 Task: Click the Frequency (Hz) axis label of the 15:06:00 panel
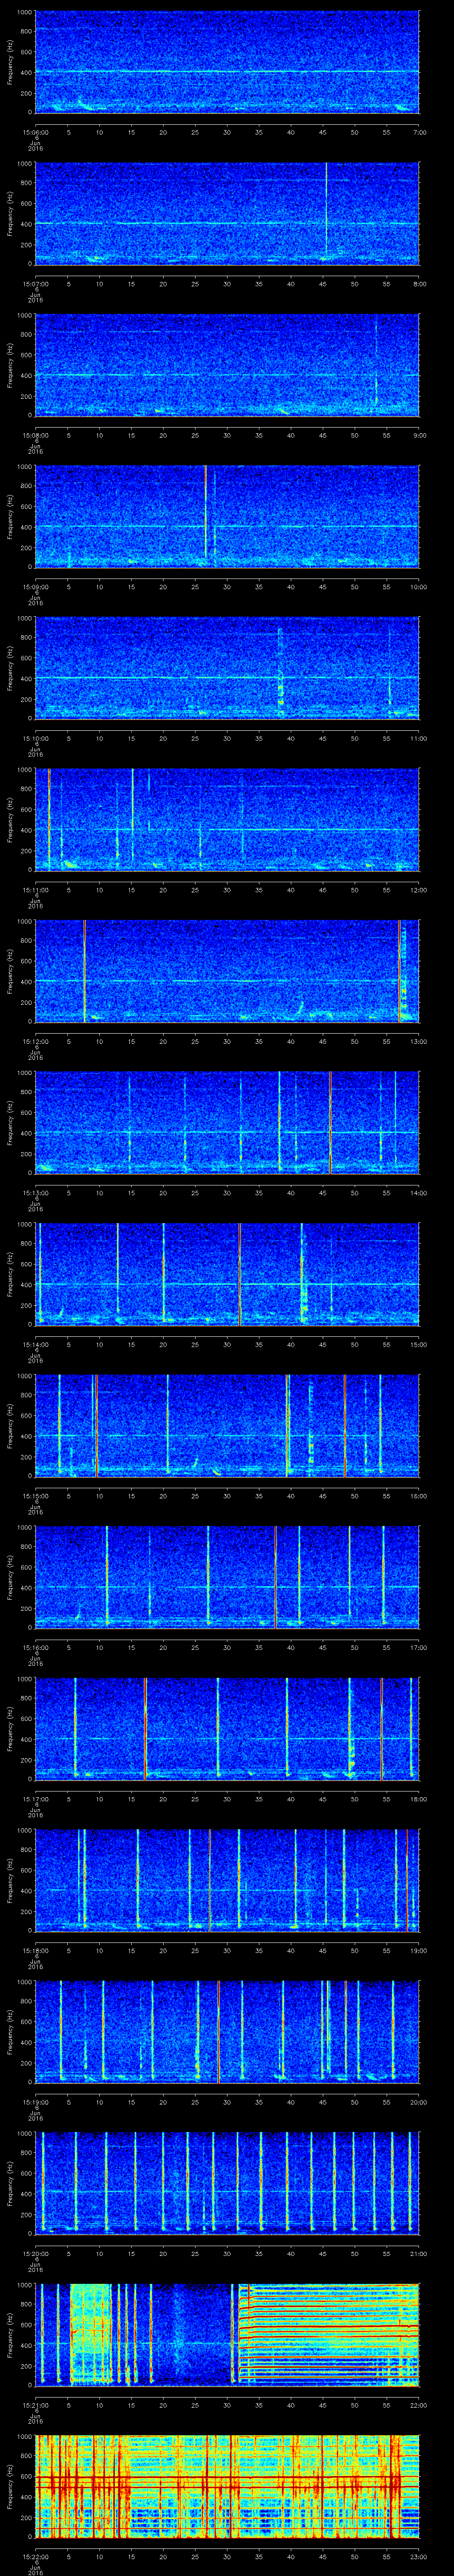(10, 62)
